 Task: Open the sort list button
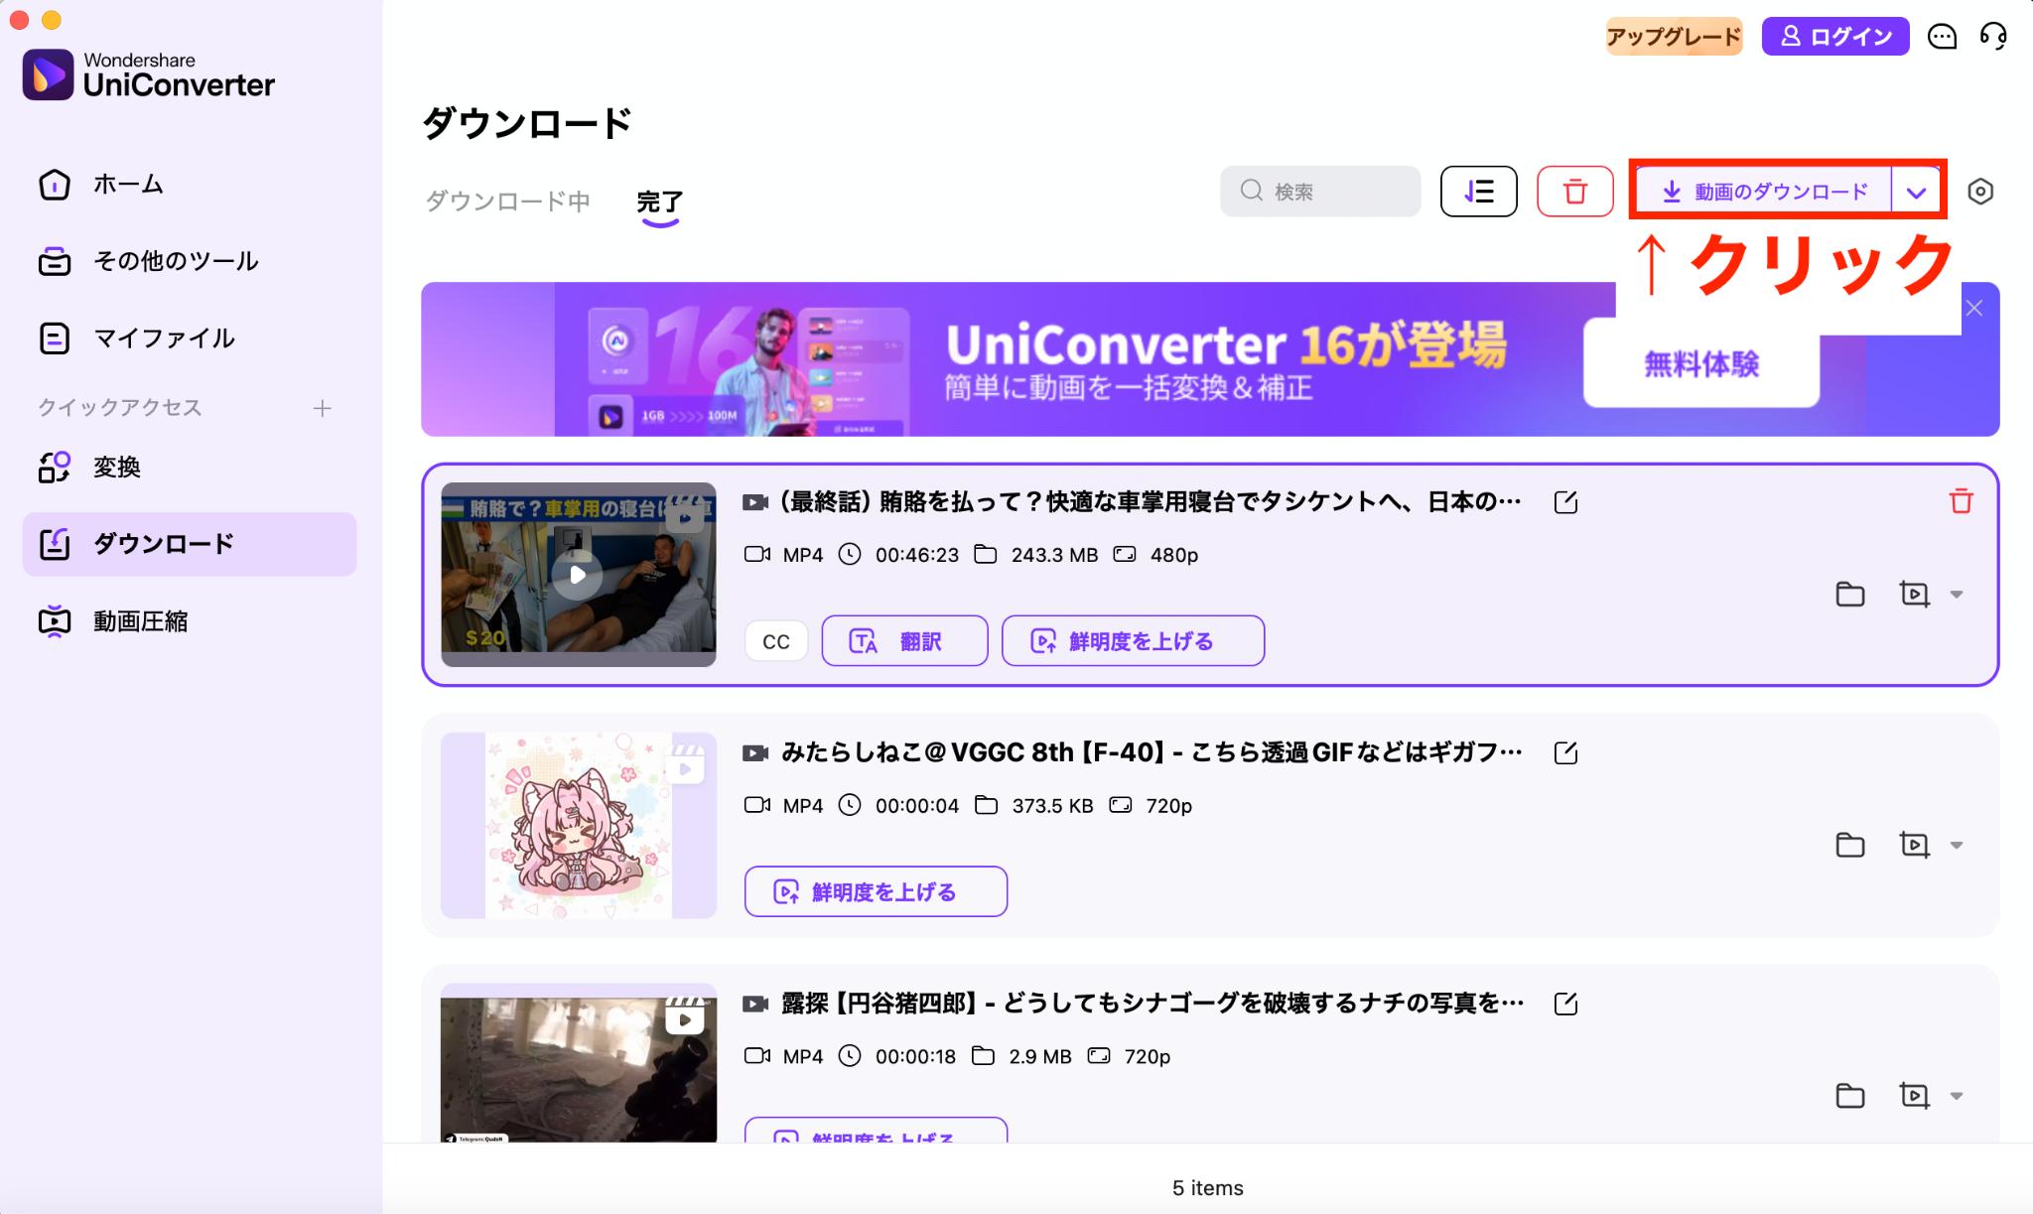1478,191
